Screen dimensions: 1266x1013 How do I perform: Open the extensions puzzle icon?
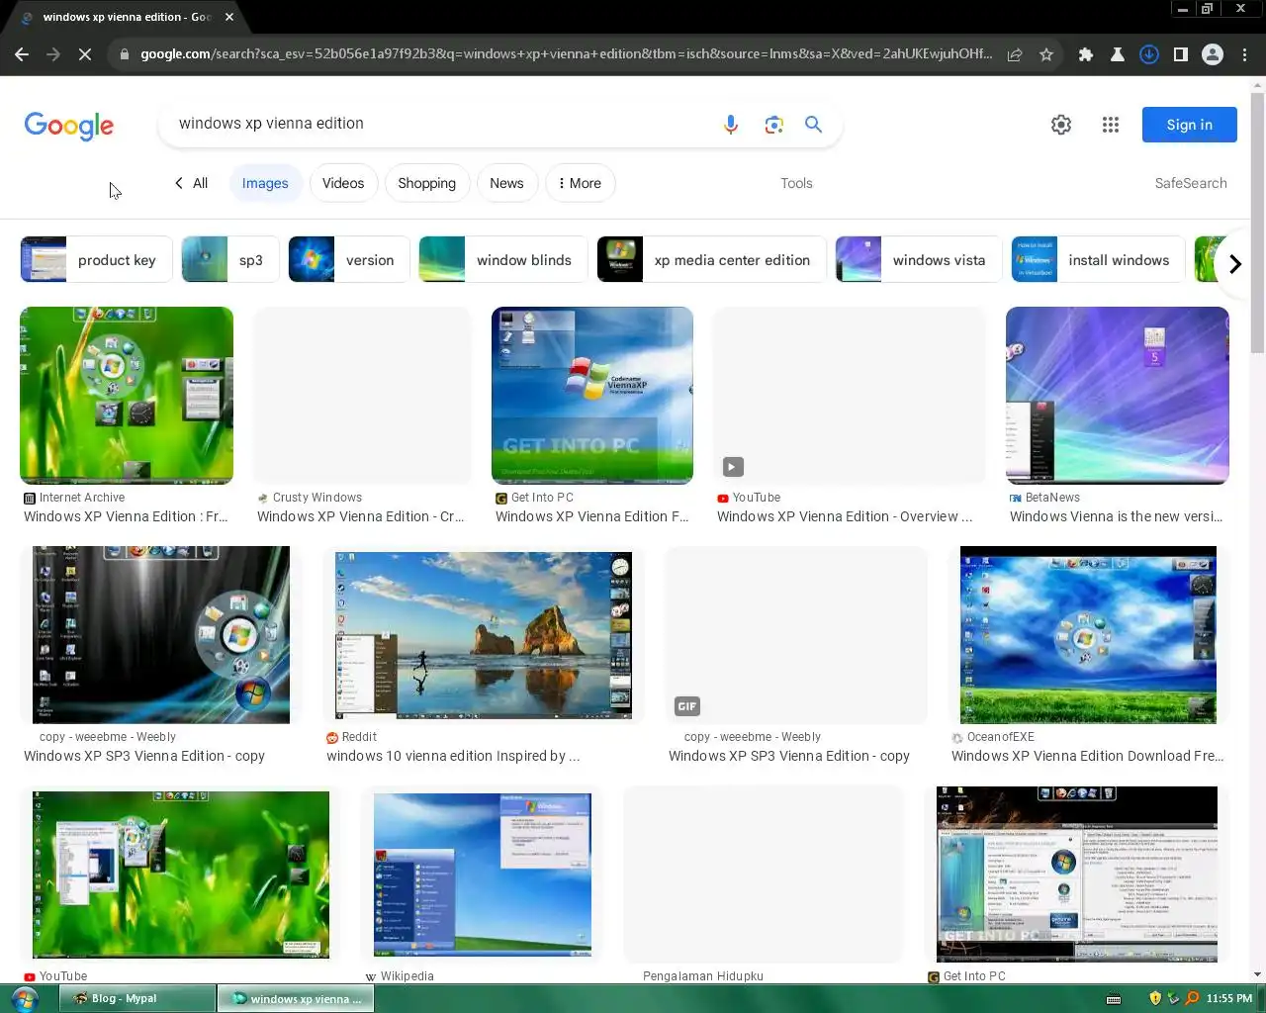tap(1086, 54)
